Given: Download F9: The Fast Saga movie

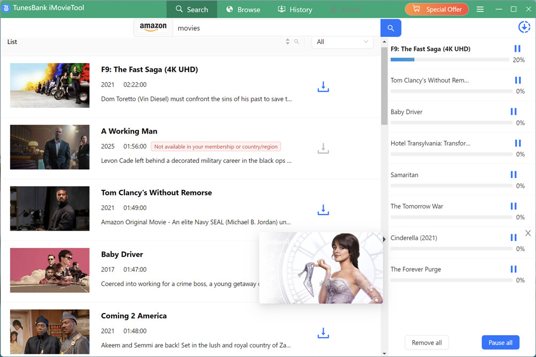Looking at the screenshot, I should coord(323,87).
